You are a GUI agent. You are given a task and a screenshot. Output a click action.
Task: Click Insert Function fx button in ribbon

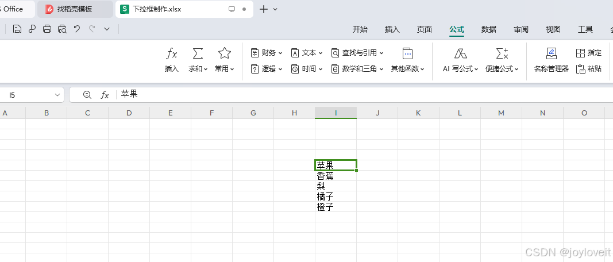click(172, 59)
